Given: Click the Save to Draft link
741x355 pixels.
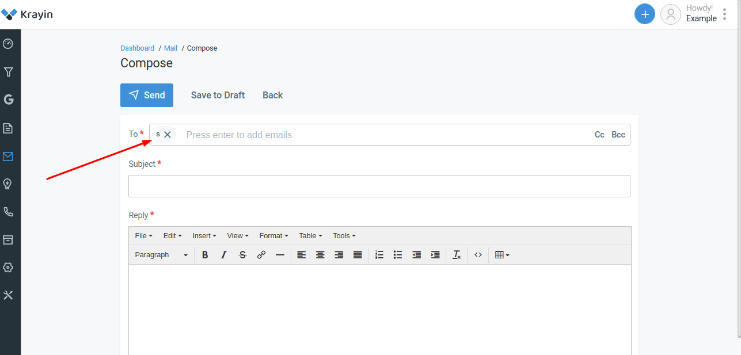Looking at the screenshot, I should pyautogui.click(x=218, y=95).
